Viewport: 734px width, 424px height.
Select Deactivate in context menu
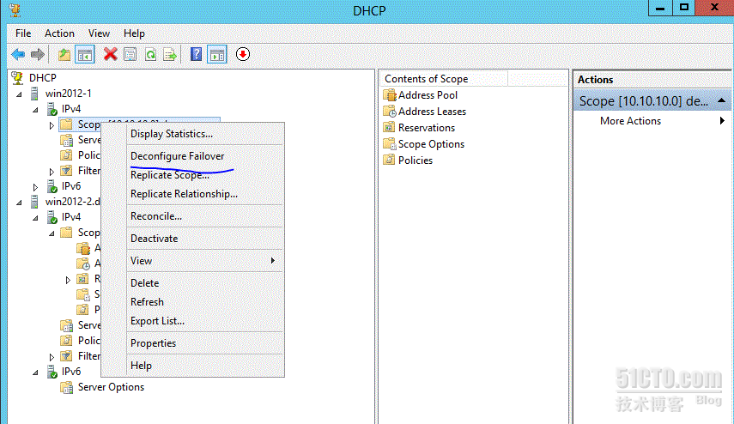[205, 239]
